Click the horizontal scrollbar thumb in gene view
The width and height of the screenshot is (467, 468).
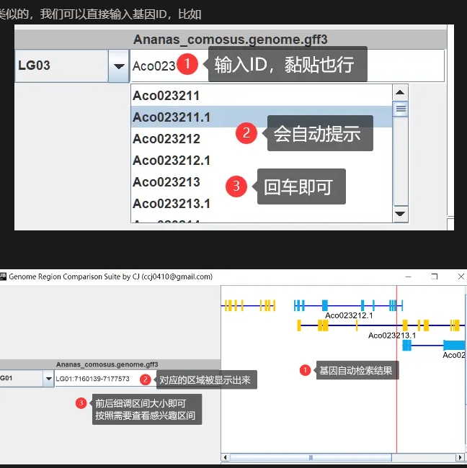[x=311, y=457]
